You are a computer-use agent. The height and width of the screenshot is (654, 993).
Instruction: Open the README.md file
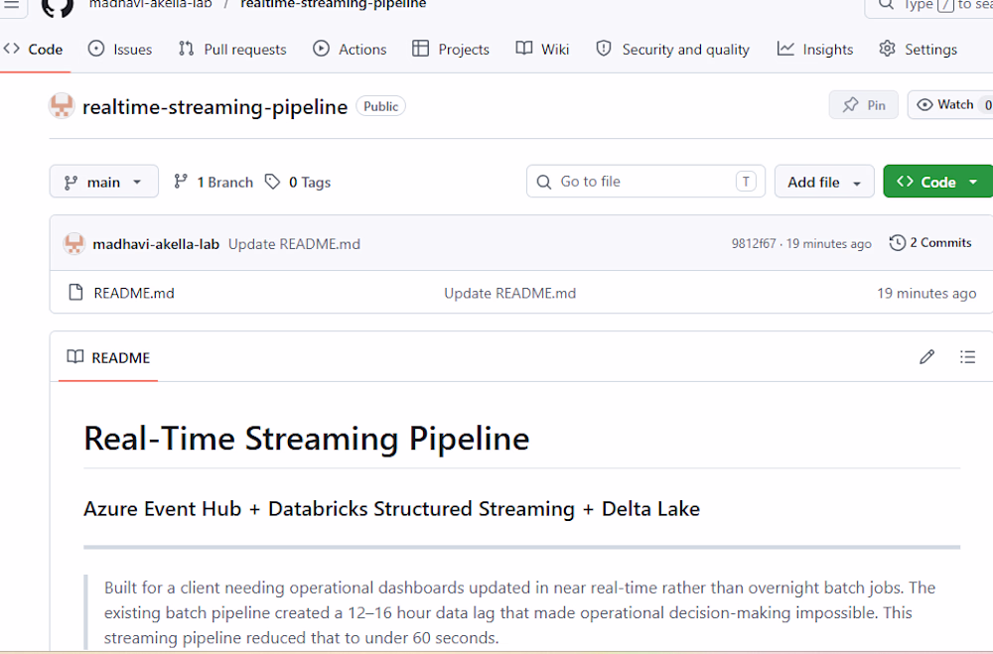(134, 293)
